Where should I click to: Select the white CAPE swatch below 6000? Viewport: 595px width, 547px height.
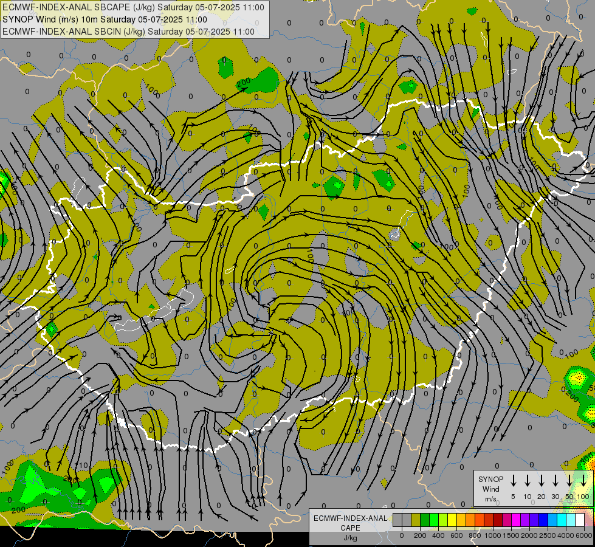pos(580,520)
